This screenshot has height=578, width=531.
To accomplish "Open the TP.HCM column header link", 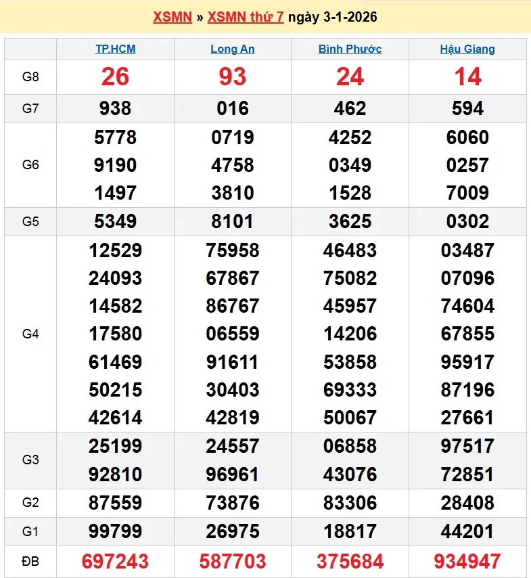I will point(115,49).
